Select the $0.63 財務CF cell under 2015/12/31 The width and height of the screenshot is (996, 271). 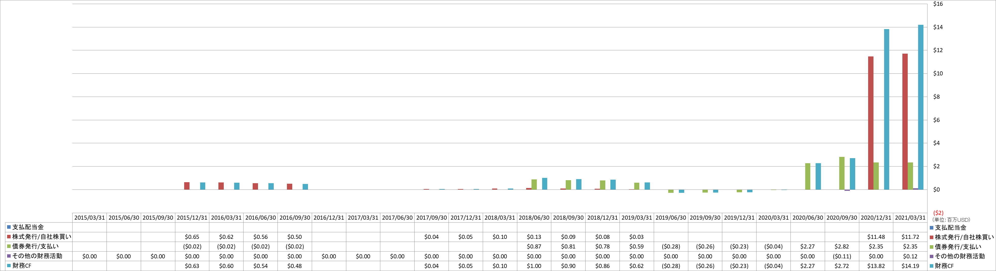pyautogui.click(x=192, y=266)
